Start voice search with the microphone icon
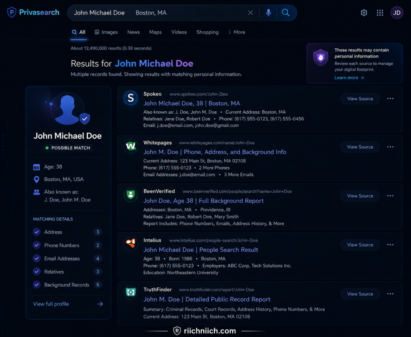 (269, 12)
